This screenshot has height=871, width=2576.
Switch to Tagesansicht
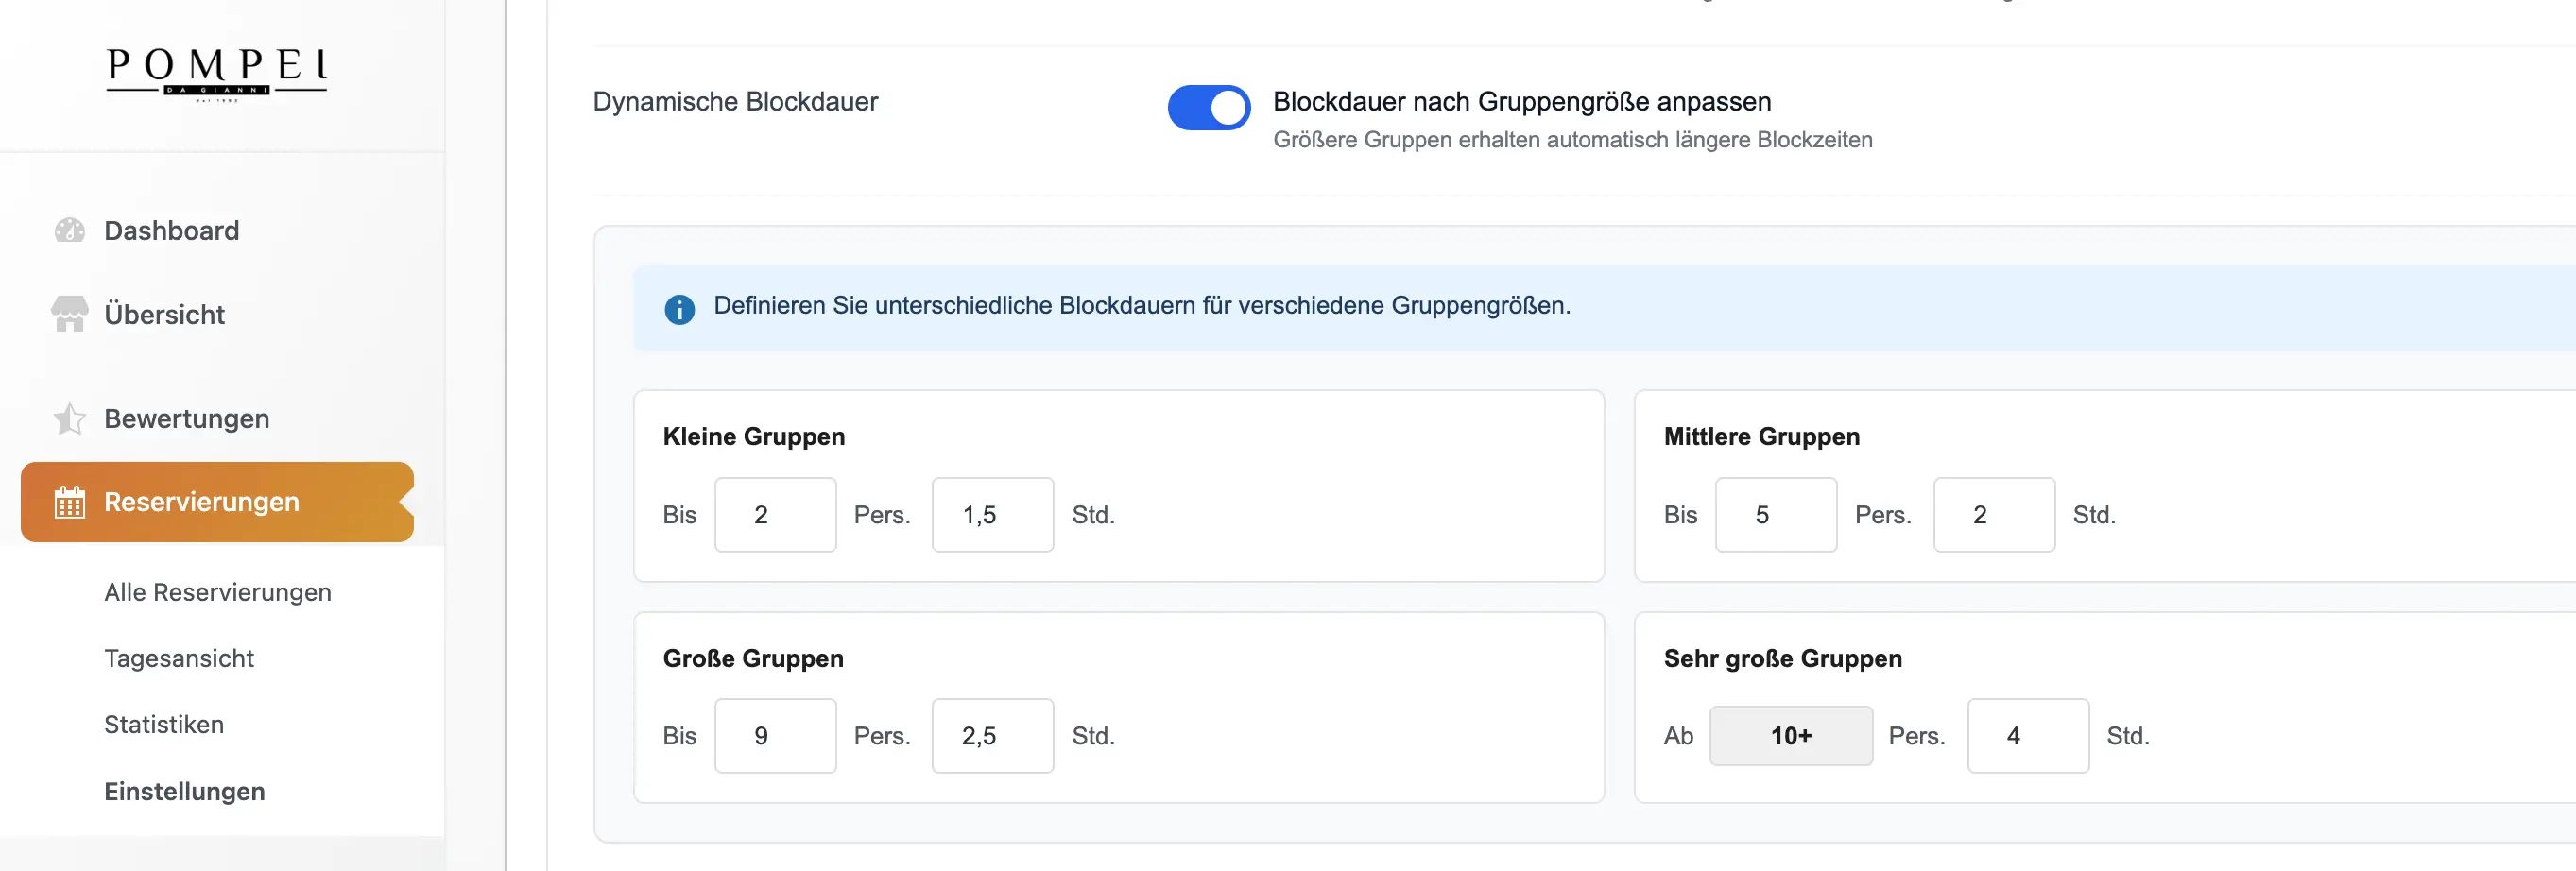coord(179,658)
